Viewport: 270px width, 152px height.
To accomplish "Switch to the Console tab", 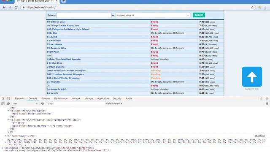I will 33,98.
